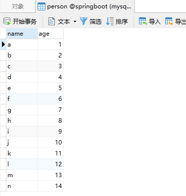Open sort via 排序 label

pos(122,22)
